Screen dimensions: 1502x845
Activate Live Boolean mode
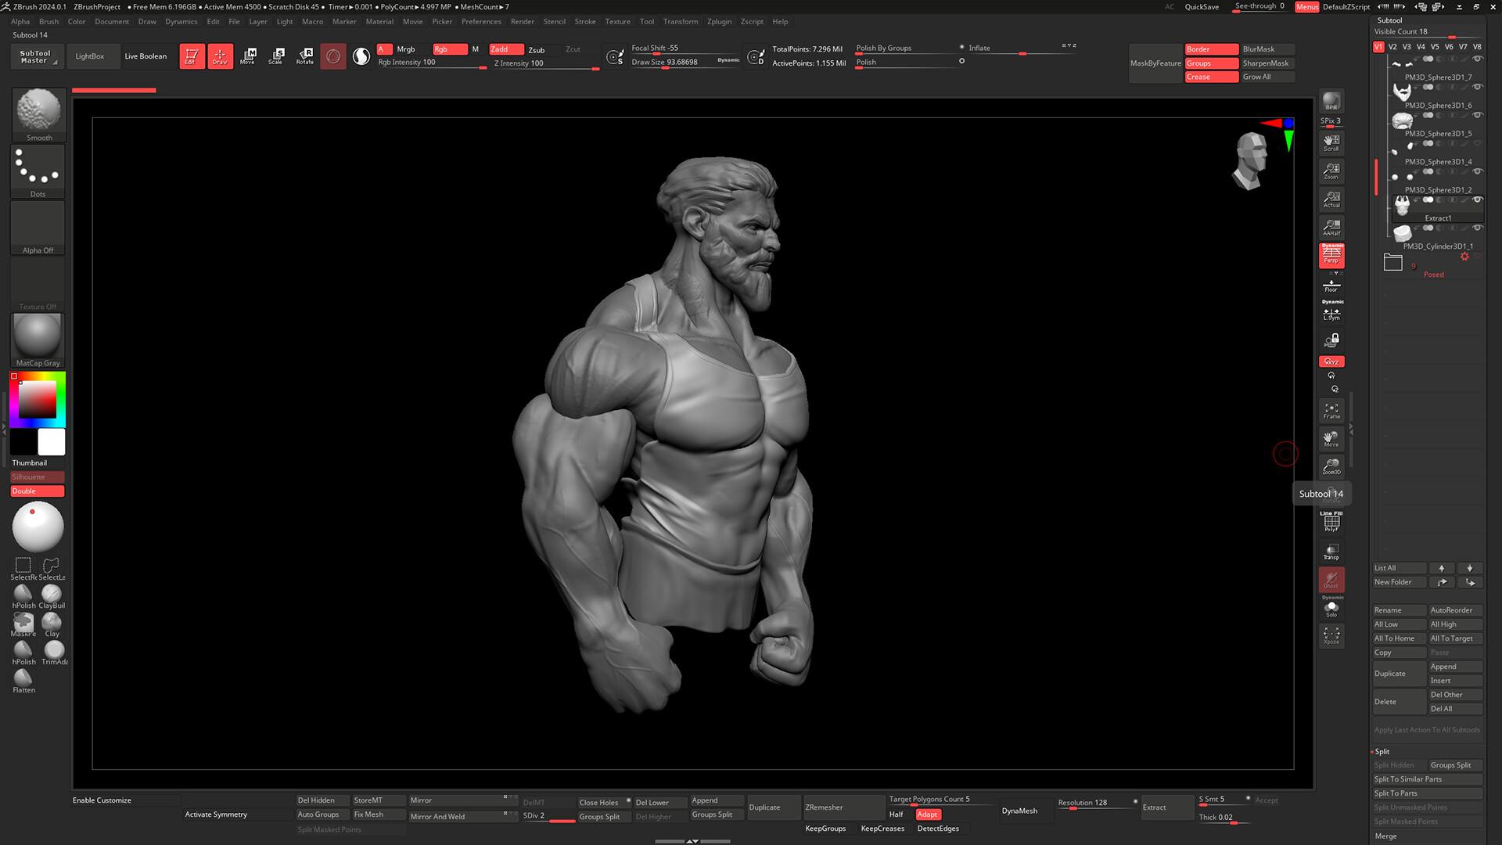[146, 56]
